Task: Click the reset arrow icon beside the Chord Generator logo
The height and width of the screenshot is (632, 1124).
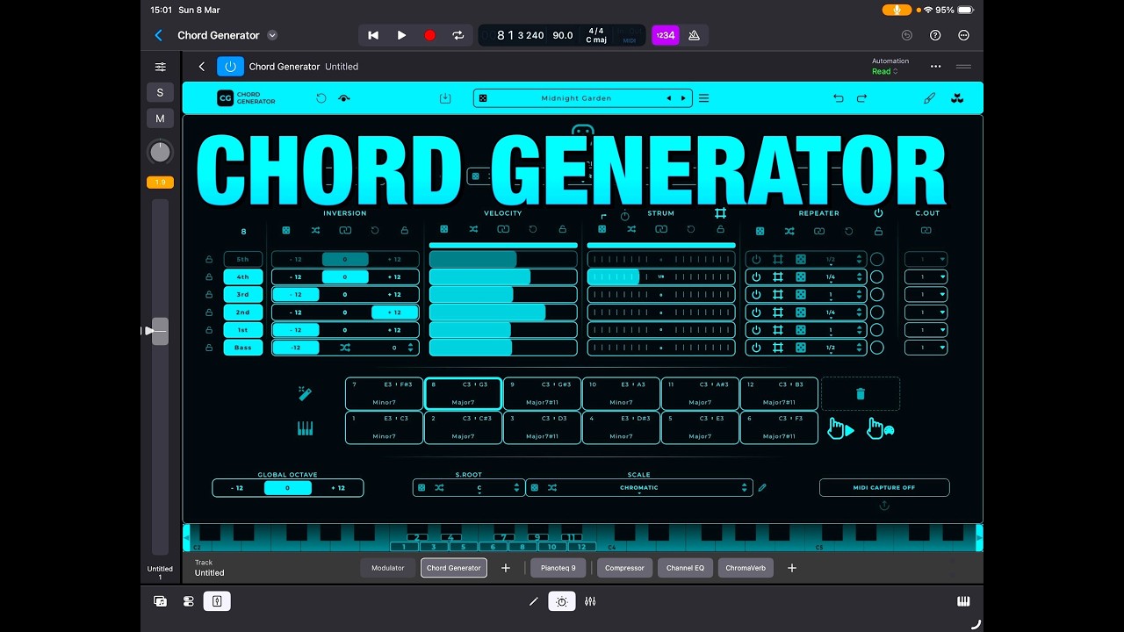Action: pos(321,98)
